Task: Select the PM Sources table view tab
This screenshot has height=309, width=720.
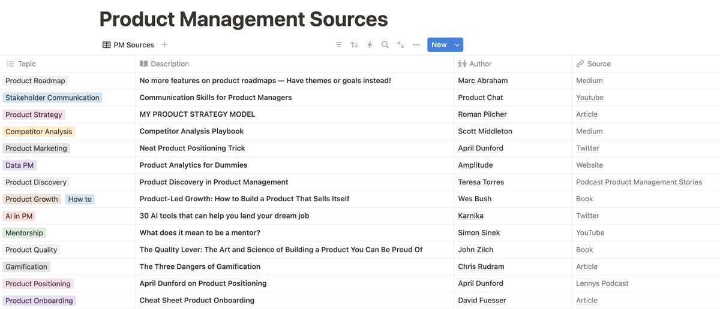Action: click(128, 45)
